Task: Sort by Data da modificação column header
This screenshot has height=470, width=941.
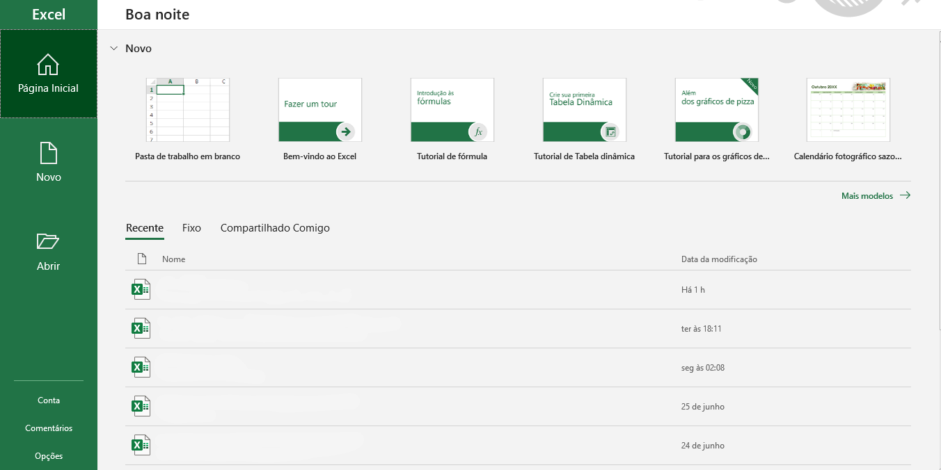Action: coord(719,259)
